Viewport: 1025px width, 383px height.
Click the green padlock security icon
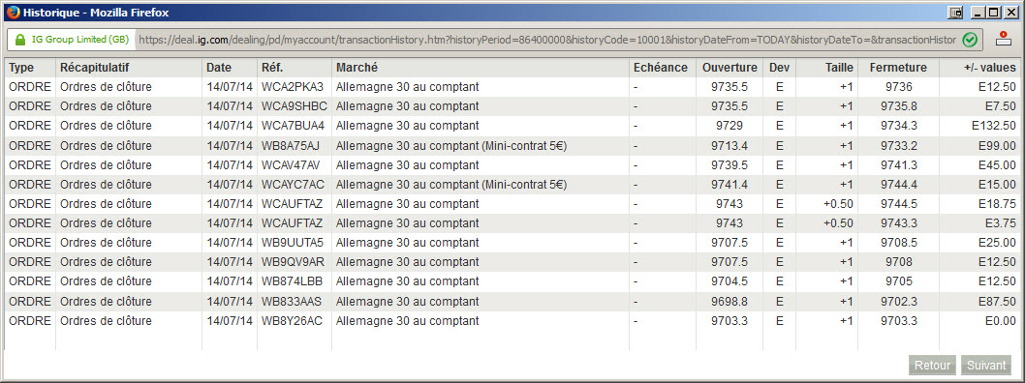pyautogui.click(x=19, y=39)
